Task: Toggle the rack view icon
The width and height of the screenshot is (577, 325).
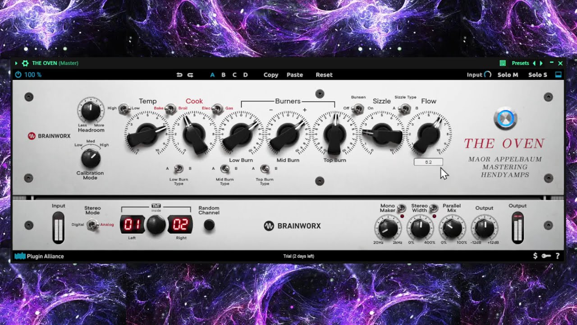Action: 559,75
